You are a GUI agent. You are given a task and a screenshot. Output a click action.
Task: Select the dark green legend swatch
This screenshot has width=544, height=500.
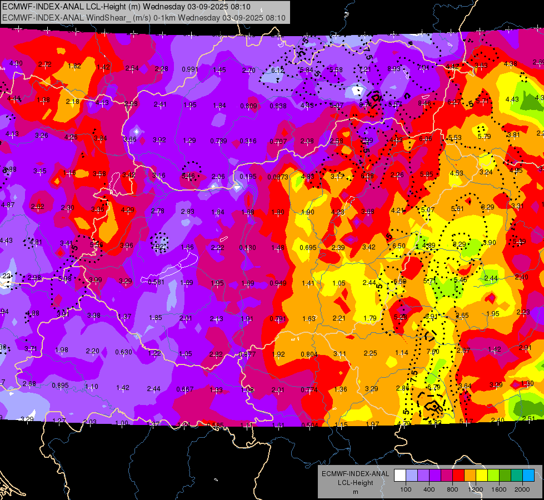click(x=505, y=476)
